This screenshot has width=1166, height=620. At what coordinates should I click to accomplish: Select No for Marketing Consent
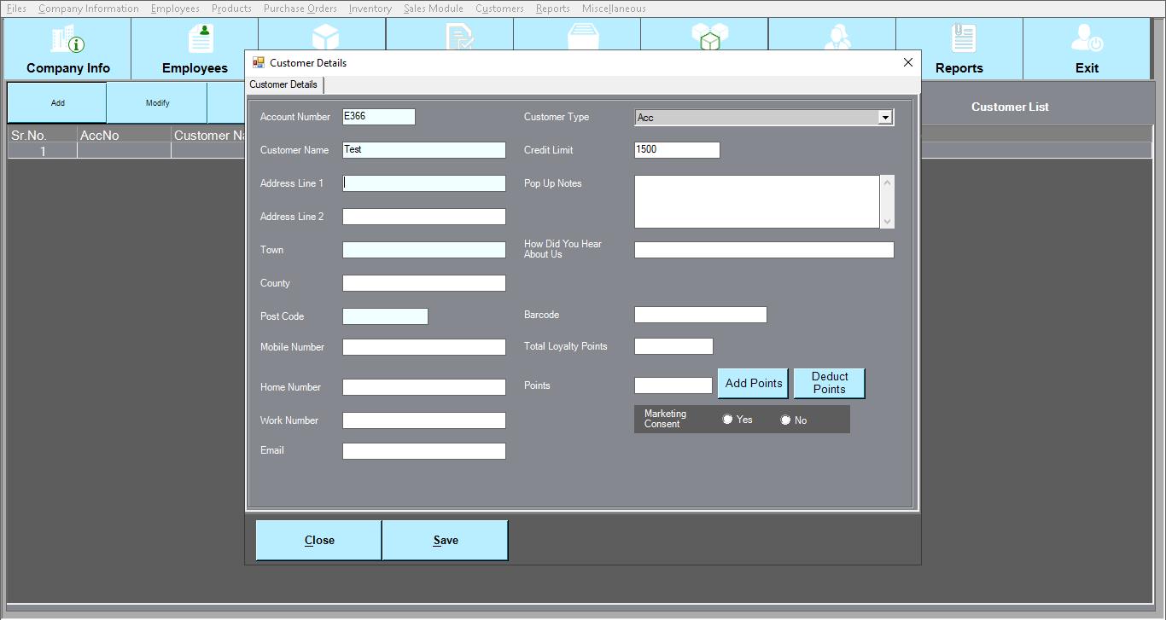tap(785, 420)
